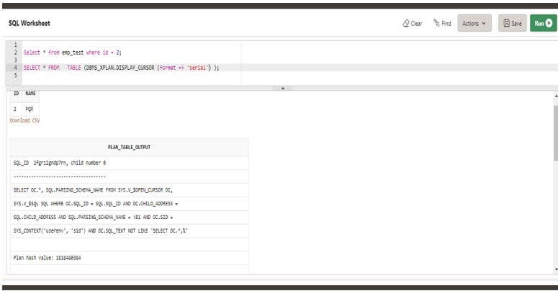Click line number 1 in editor gutter

coord(15,45)
